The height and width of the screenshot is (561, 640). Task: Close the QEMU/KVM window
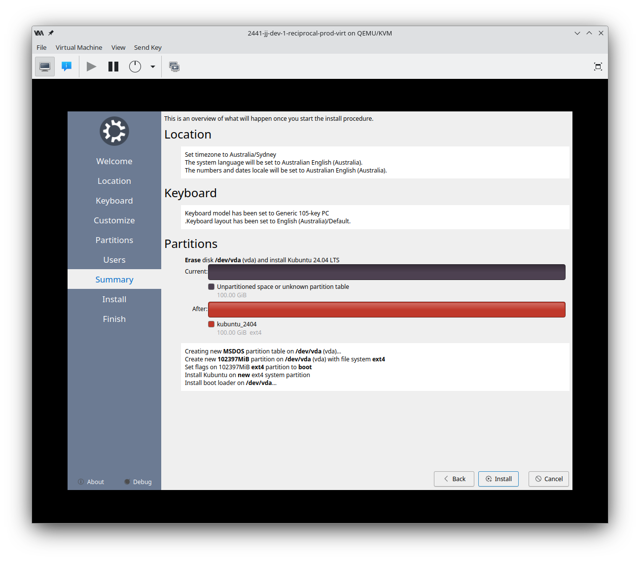click(601, 33)
